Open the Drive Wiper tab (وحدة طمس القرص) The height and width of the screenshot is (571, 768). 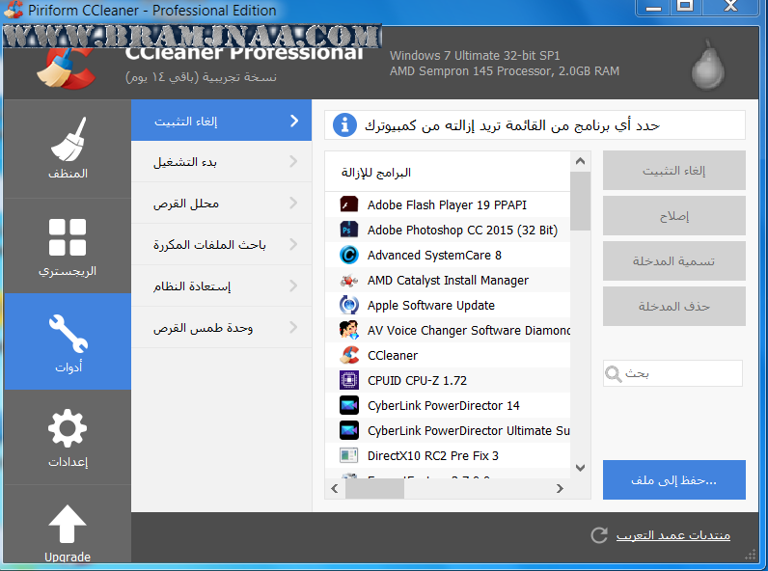221,327
